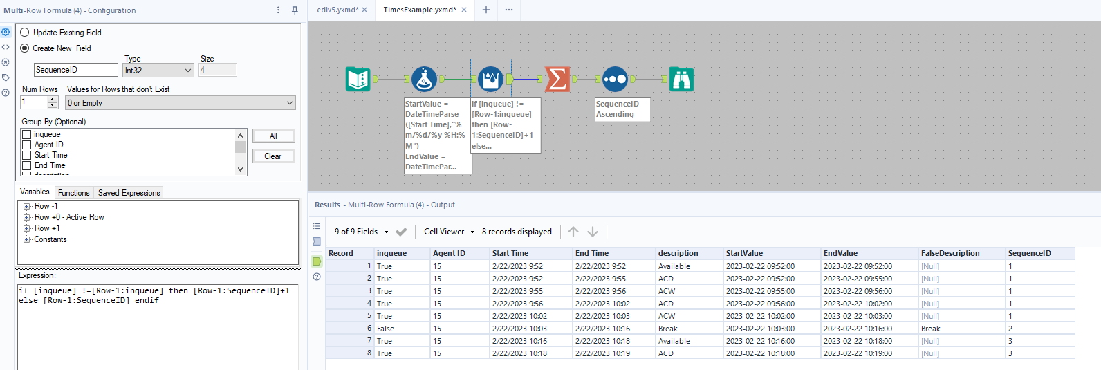Image resolution: width=1101 pixels, height=370 pixels.
Task: Select Update Existing Field radio button
Action: click(x=25, y=33)
